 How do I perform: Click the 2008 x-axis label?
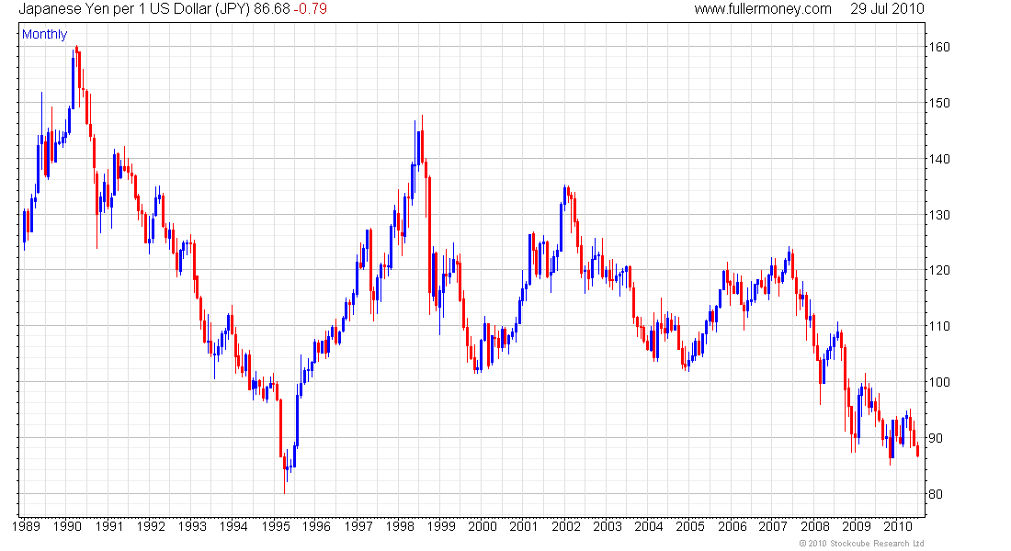pos(815,526)
